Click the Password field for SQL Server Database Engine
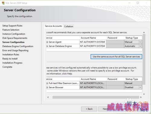Screen dimensions: 151x114 point(115,46)
